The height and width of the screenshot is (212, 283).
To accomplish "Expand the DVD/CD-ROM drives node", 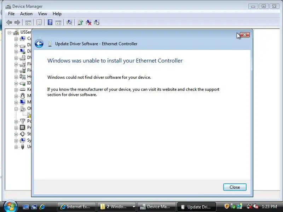I will click(16, 58).
